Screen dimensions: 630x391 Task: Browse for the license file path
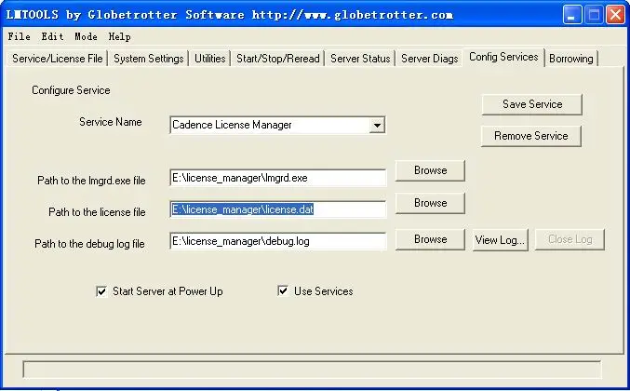click(430, 203)
